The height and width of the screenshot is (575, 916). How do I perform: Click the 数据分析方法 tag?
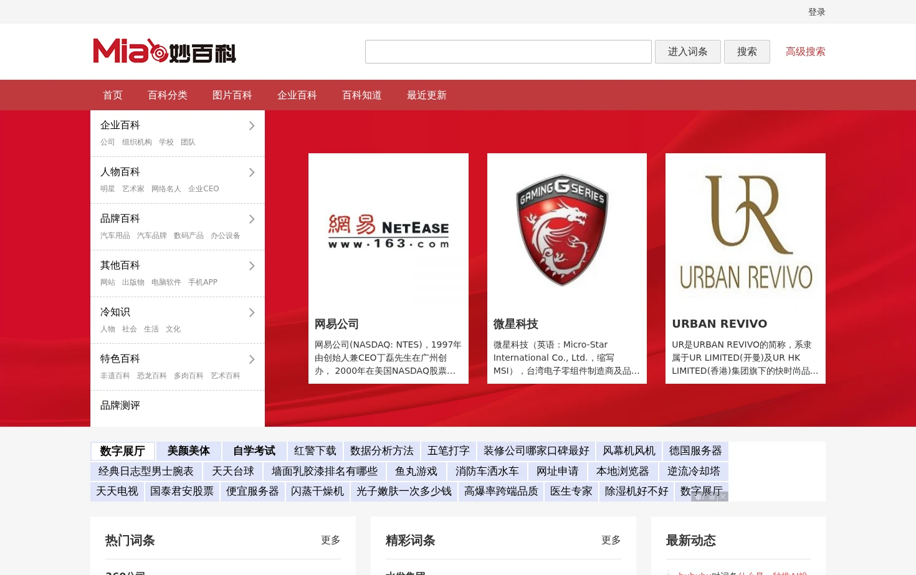coord(382,451)
